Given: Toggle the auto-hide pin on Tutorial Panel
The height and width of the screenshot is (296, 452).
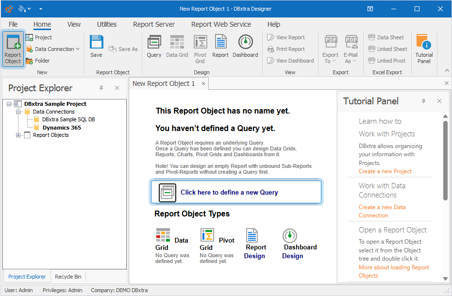Looking at the screenshot, I should [x=423, y=101].
